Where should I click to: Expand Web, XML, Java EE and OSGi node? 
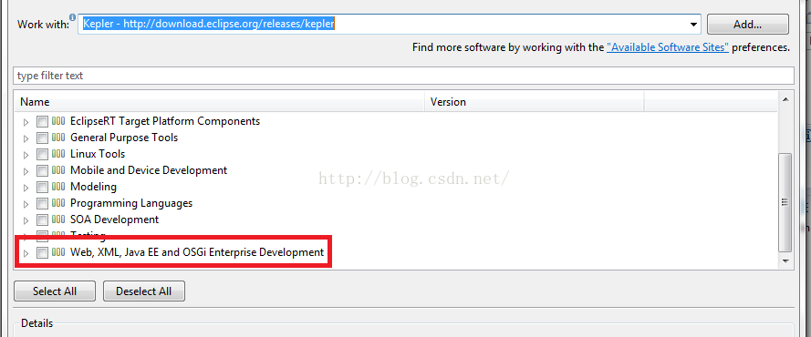tap(26, 253)
